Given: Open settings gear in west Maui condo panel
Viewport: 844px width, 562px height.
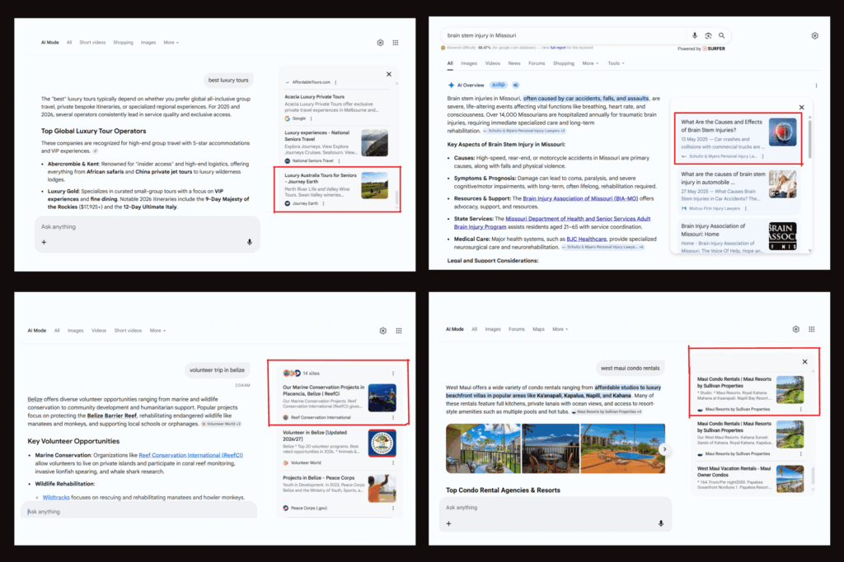Looking at the screenshot, I should [x=796, y=329].
